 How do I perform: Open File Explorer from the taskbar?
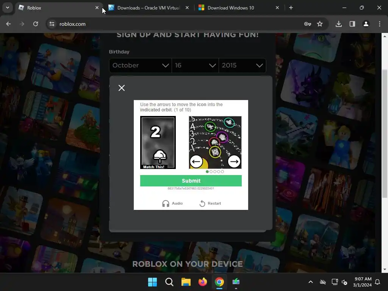(x=186, y=282)
